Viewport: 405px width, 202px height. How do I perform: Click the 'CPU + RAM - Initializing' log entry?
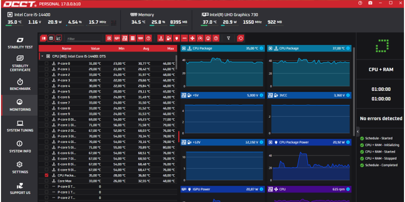[382, 145]
